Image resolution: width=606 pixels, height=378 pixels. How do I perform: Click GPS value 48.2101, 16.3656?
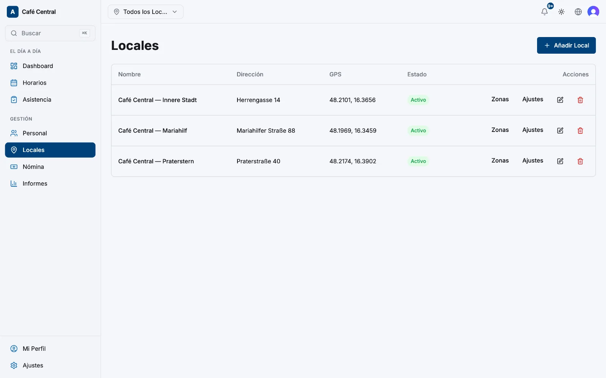(353, 100)
